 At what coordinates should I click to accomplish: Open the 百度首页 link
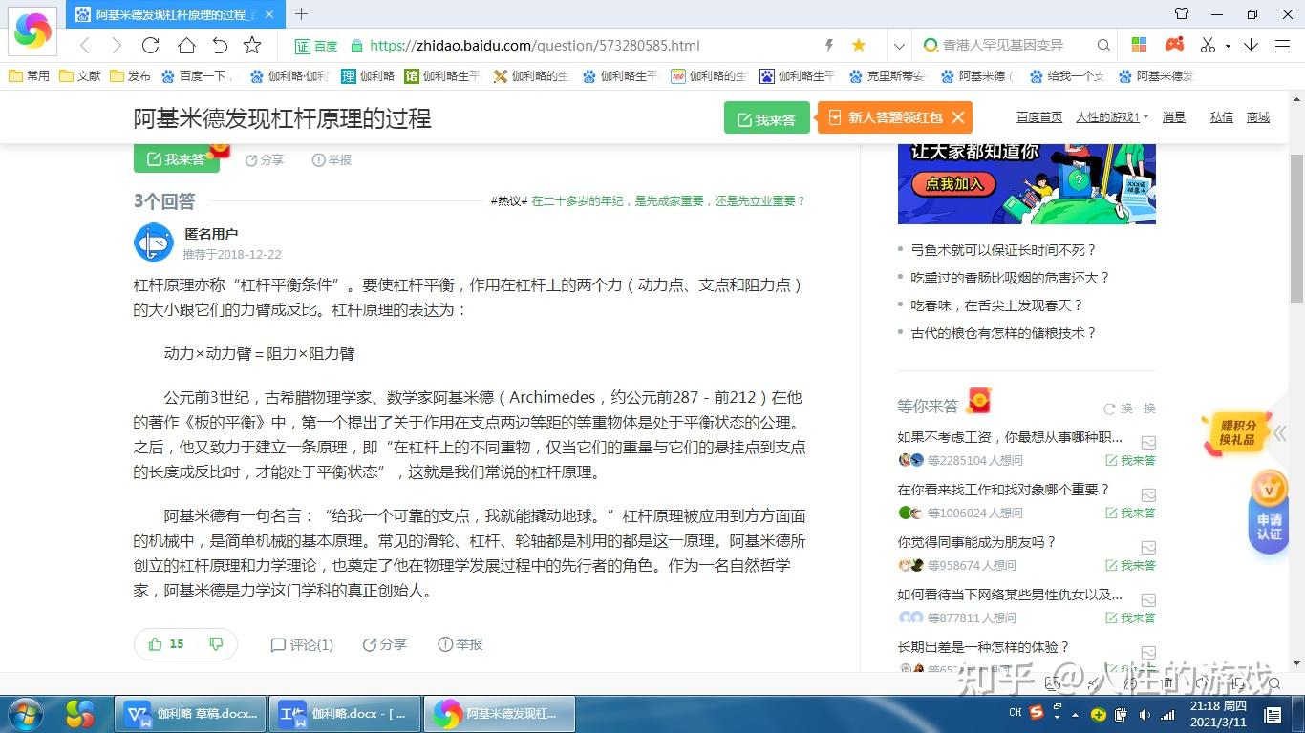1039,116
